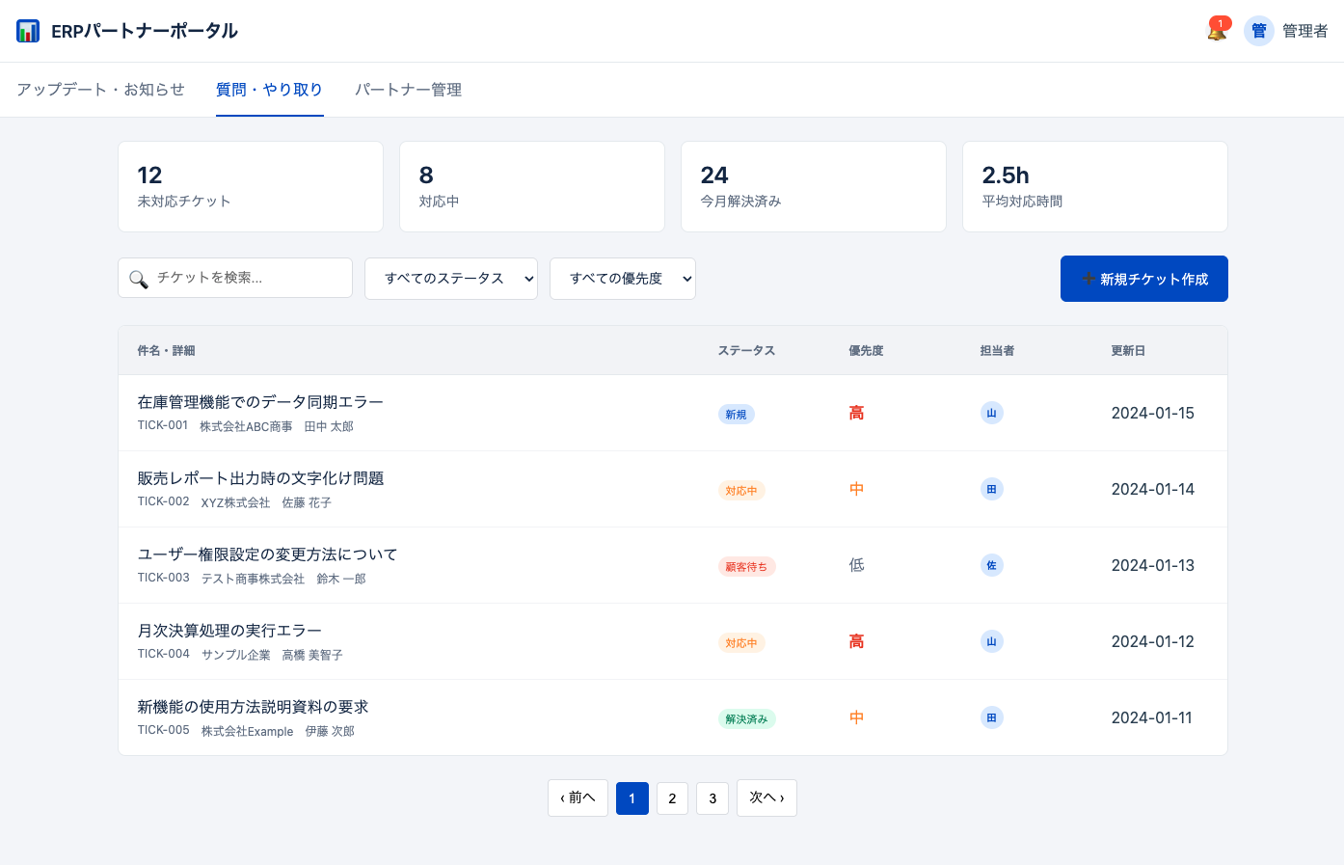This screenshot has width=1344, height=865.
Task: Open ticket 月次決算処理の実行エラー
Action: [229, 631]
